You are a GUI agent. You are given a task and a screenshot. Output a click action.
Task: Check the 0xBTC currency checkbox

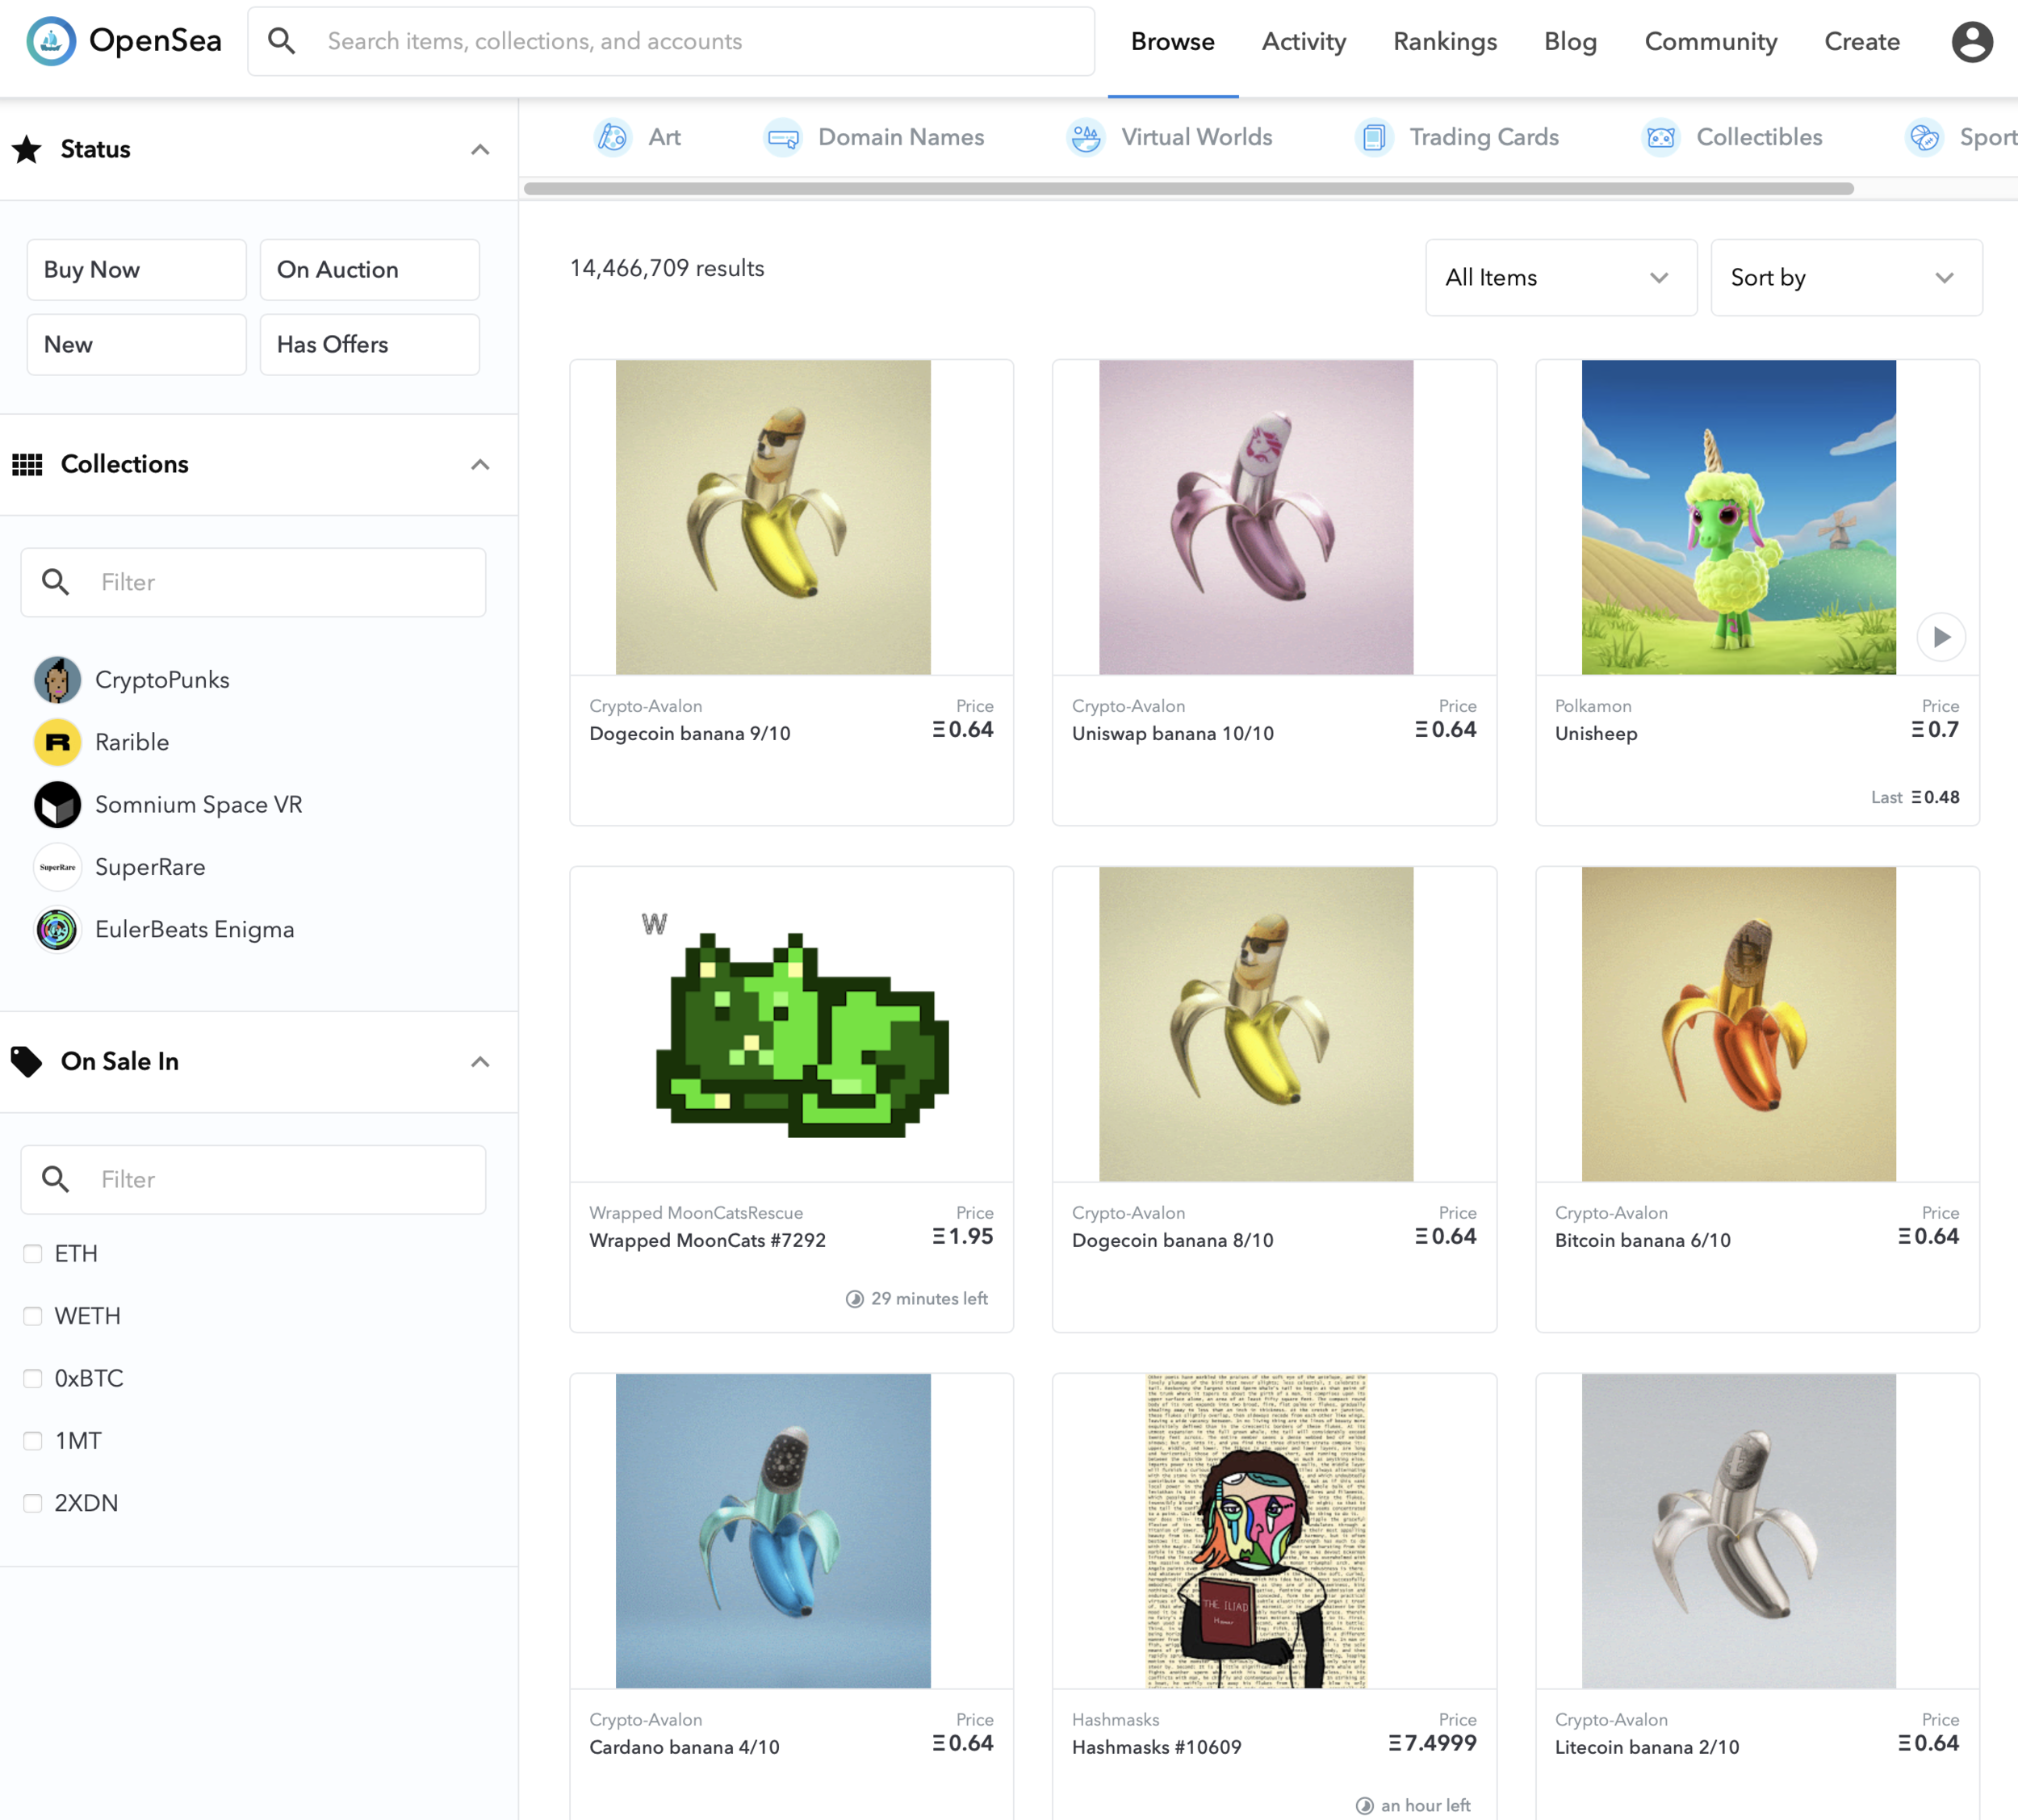click(x=33, y=1379)
